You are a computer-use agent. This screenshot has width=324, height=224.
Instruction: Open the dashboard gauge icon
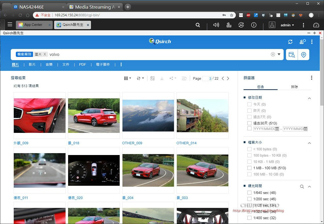tap(316, 25)
